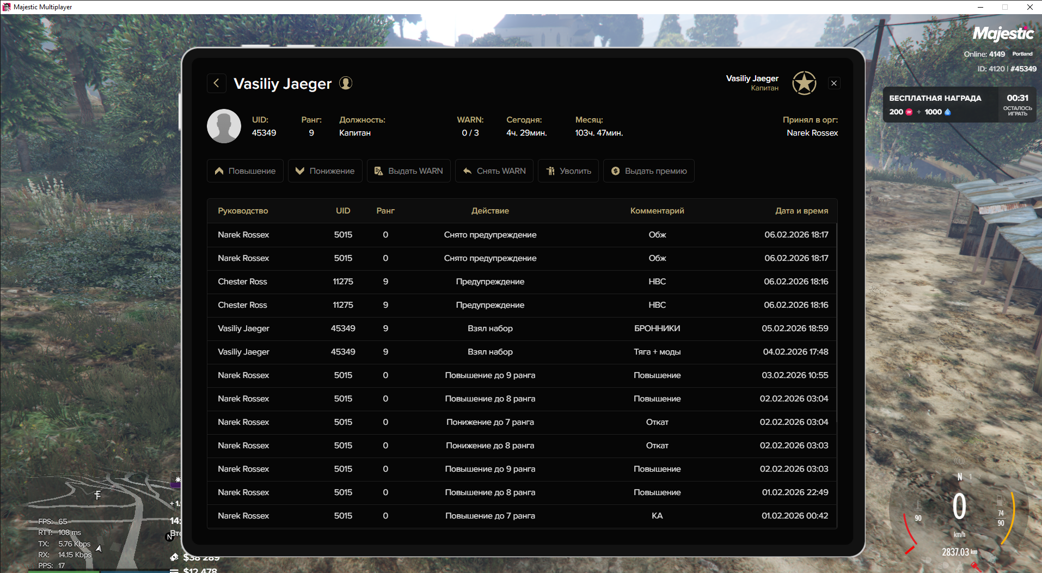
Task: Click the profile badge icon beside the name
Action: (x=346, y=83)
